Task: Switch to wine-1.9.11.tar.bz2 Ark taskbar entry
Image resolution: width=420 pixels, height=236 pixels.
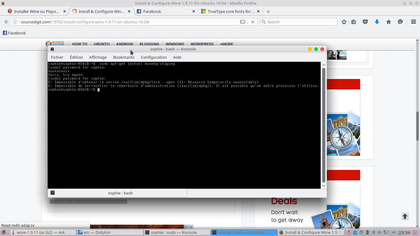Action: click(x=43, y=232)
